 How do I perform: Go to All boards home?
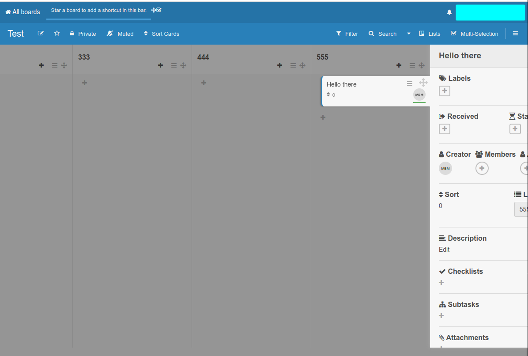23,12
